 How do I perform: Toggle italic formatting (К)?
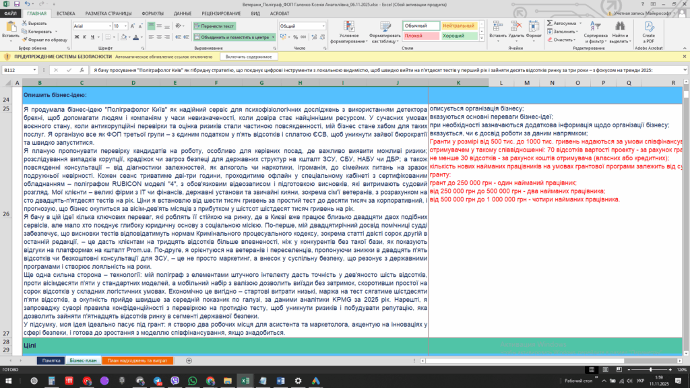84,38
